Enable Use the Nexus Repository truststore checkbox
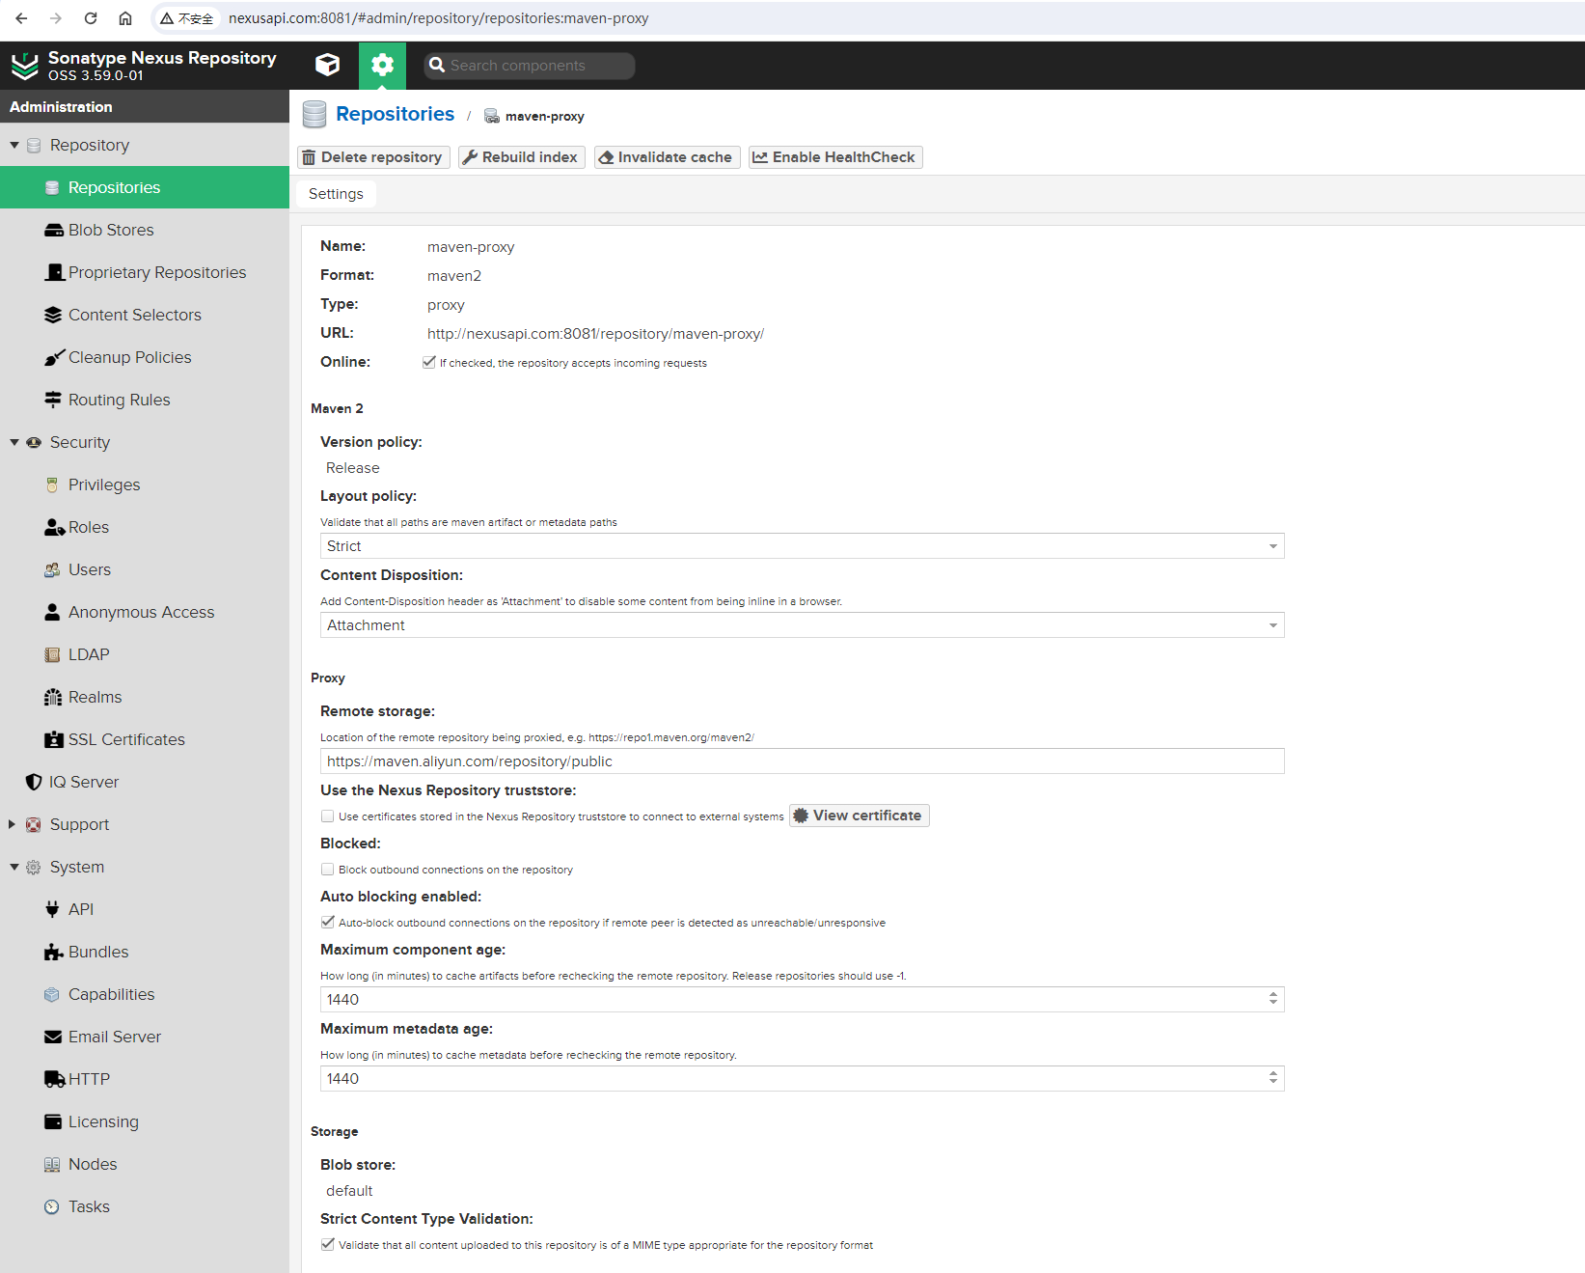The width and height of the screenshot is (1585, 1273). pos(328,816)
